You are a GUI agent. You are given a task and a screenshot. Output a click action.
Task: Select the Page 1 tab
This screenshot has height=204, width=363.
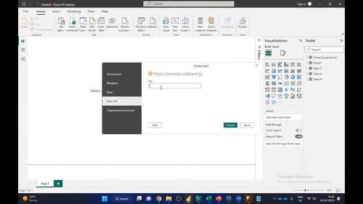tap(45, 184)
